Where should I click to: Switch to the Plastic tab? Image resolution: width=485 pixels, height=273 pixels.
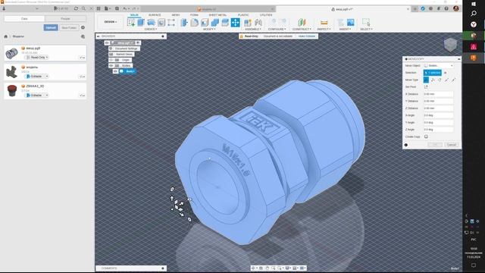tap(243, 15)
